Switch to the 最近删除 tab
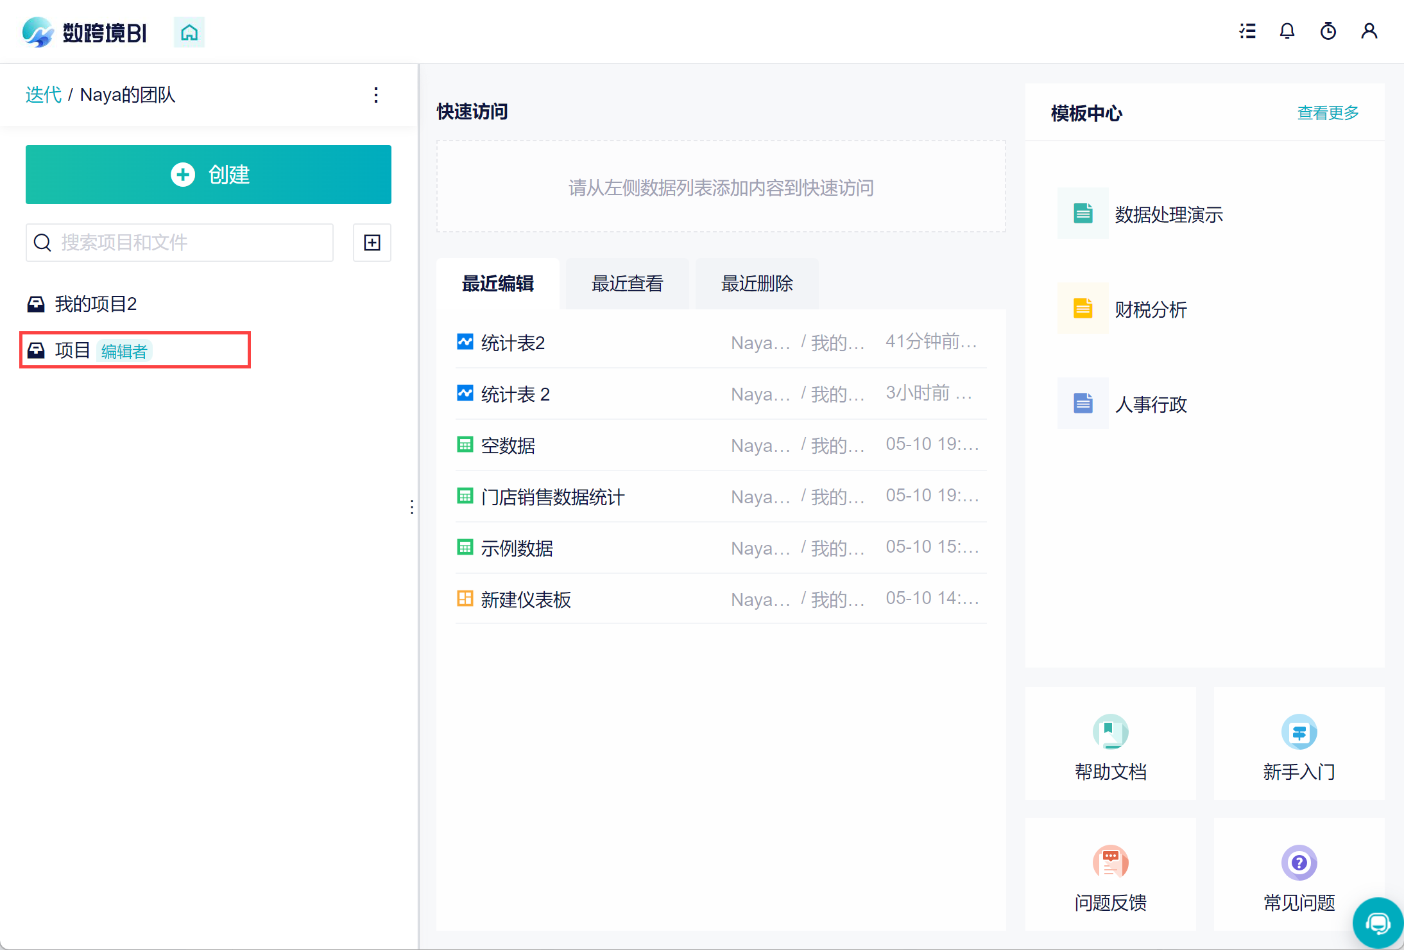This screenshot has width=1404, height=950. (x=757, y=284)
